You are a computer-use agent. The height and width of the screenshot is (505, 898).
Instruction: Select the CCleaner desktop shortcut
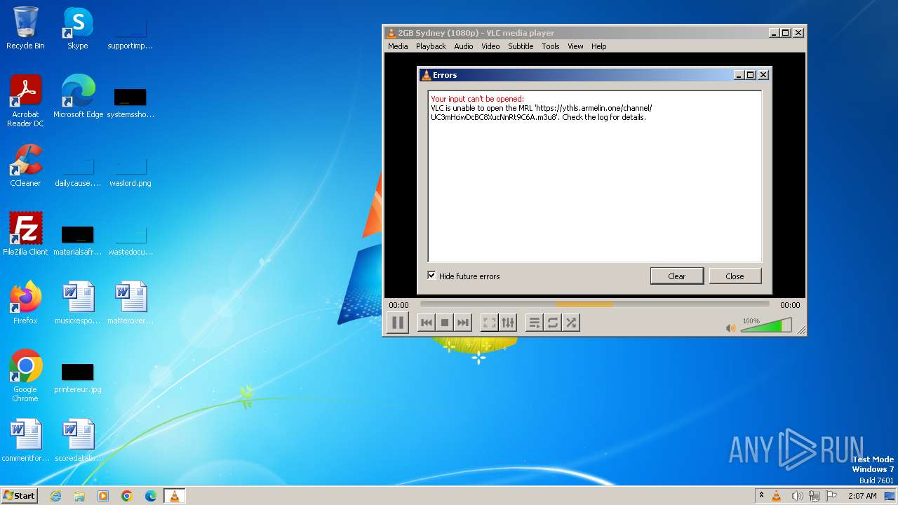(x=25, y=166)
